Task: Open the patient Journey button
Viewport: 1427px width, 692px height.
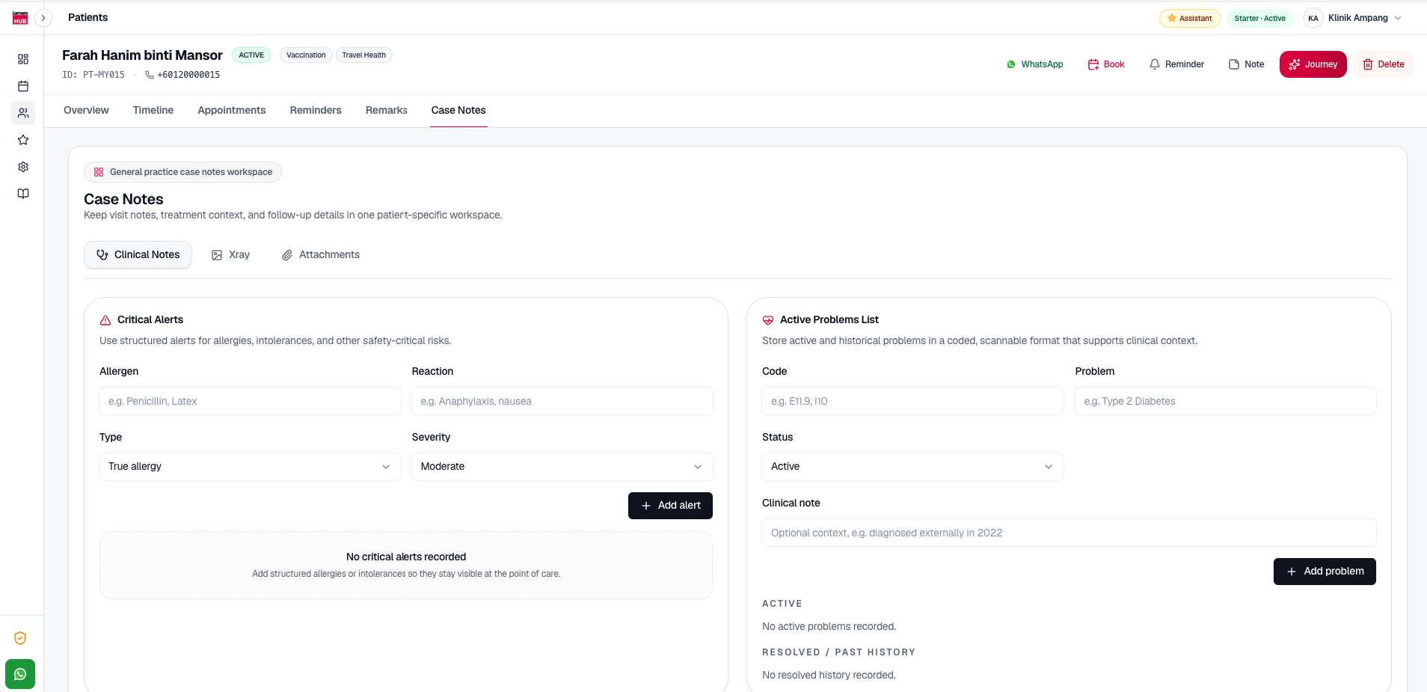Action: click(x=1313, y=64)
